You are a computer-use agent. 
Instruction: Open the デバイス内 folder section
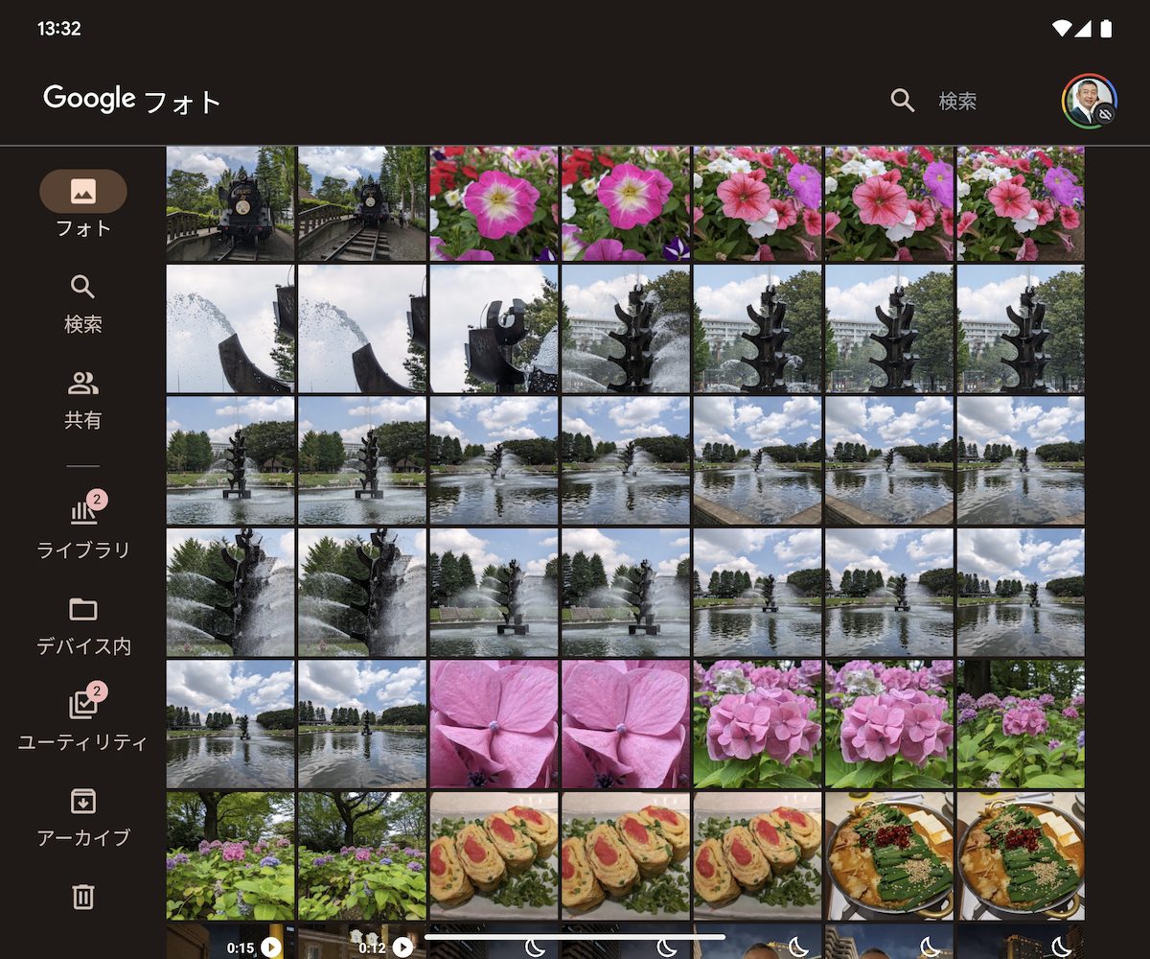[83, 626]
